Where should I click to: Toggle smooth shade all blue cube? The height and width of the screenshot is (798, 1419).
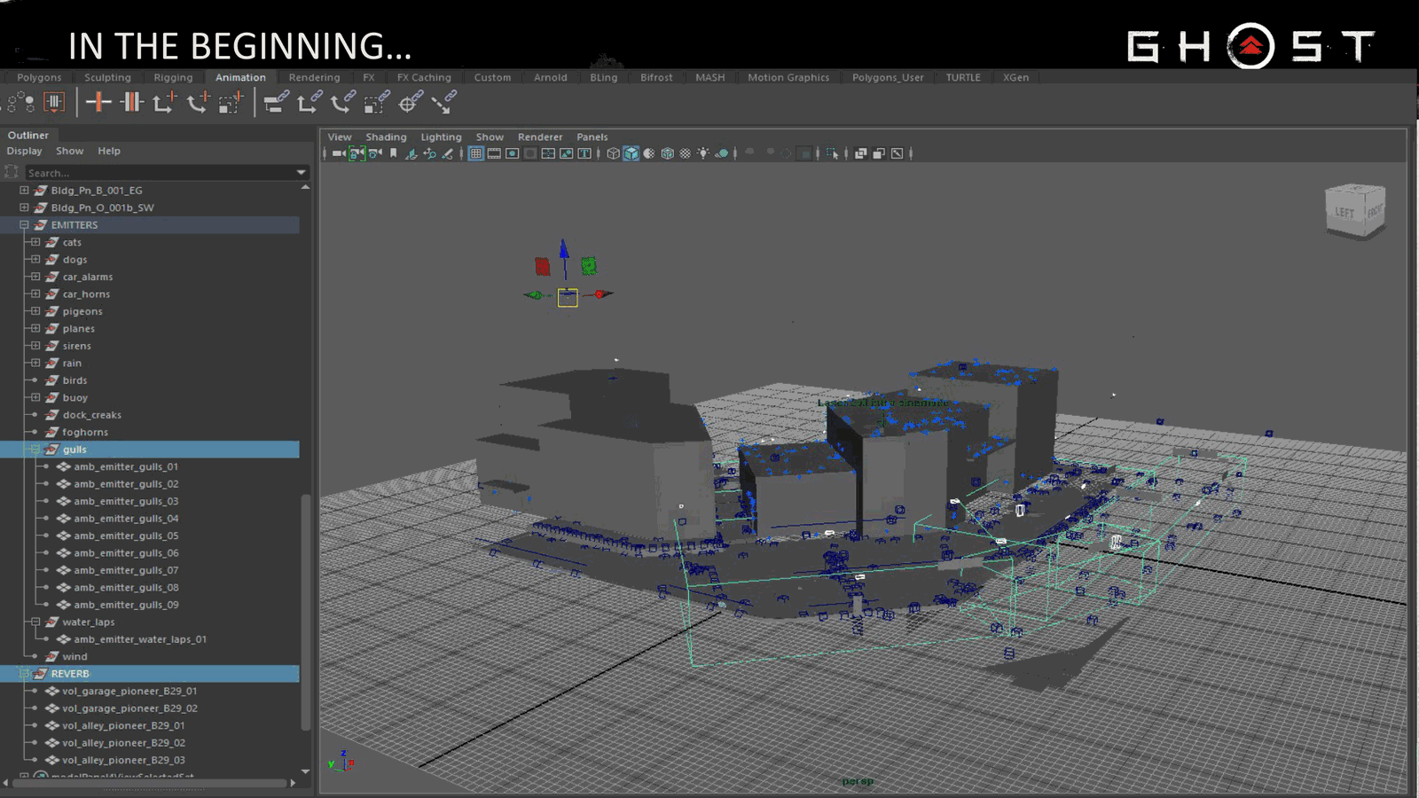click(631, 153)
